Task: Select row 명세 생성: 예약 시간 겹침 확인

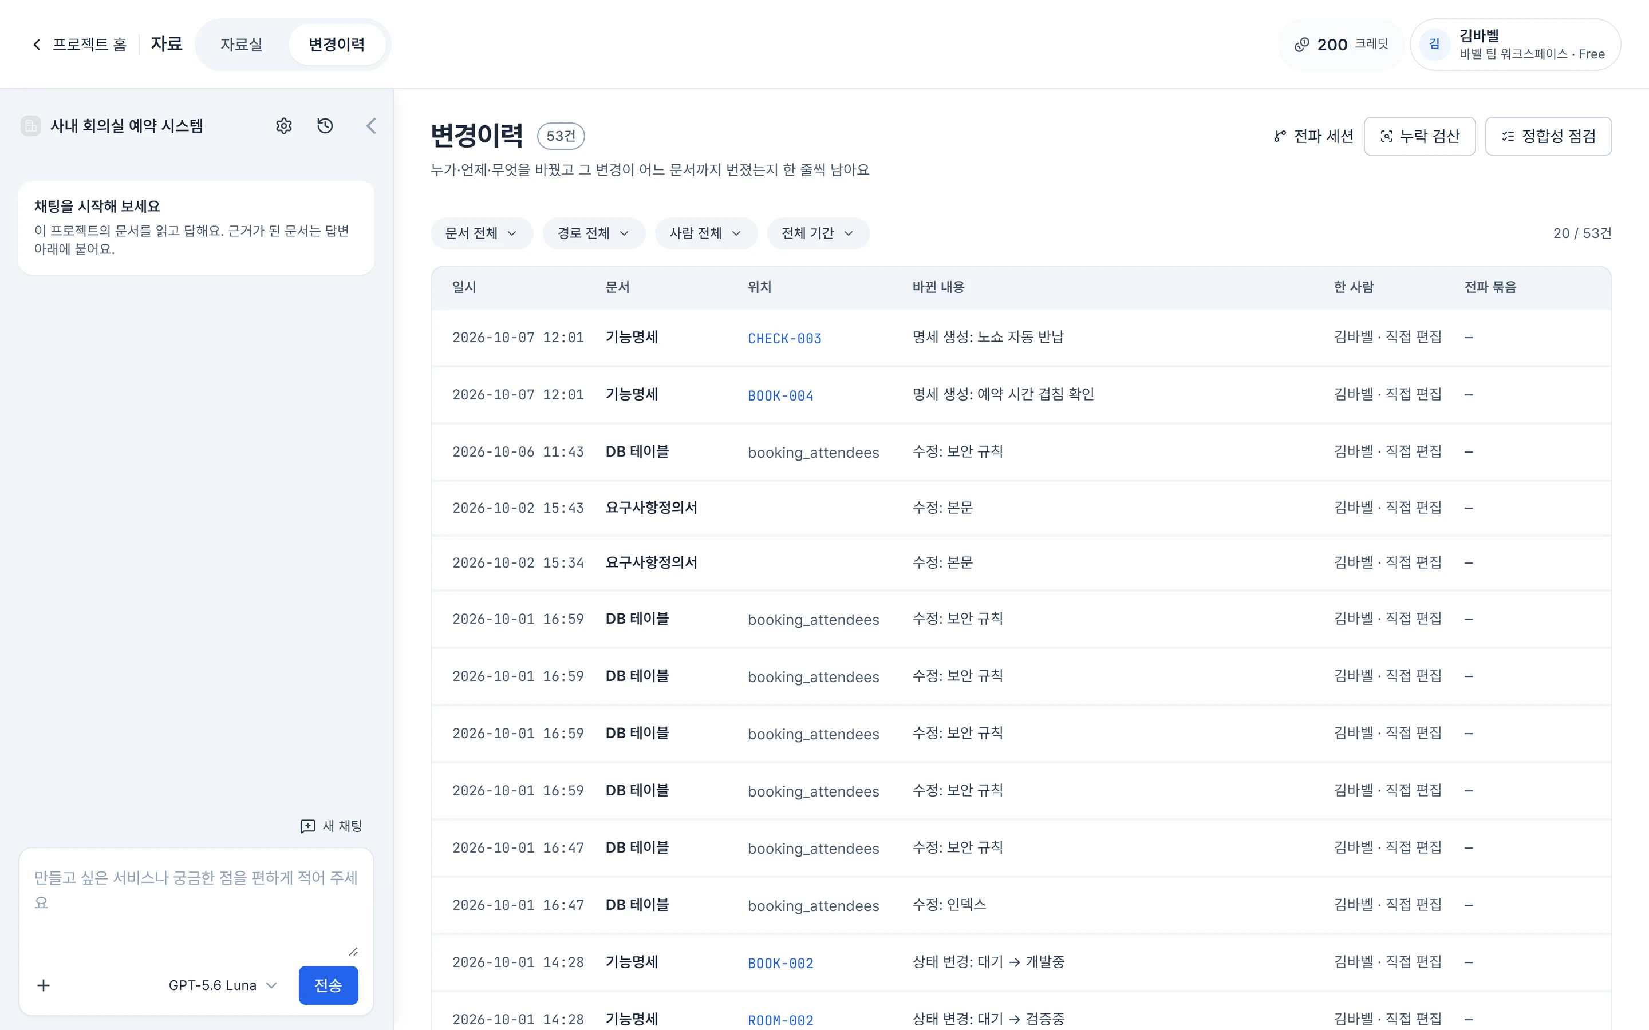Action: pos(1021,395)
